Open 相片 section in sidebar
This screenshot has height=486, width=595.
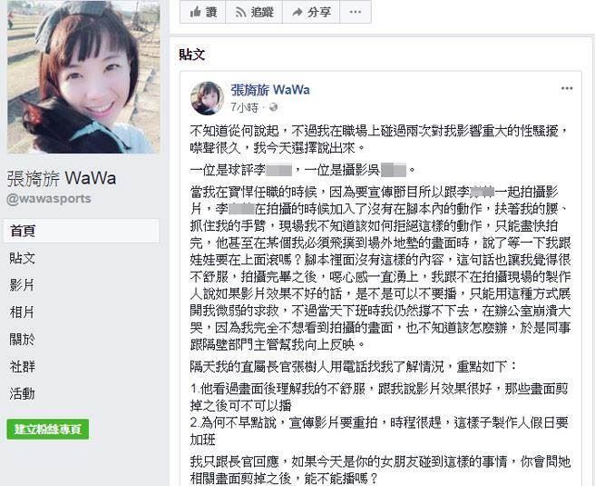pos(22,312)
